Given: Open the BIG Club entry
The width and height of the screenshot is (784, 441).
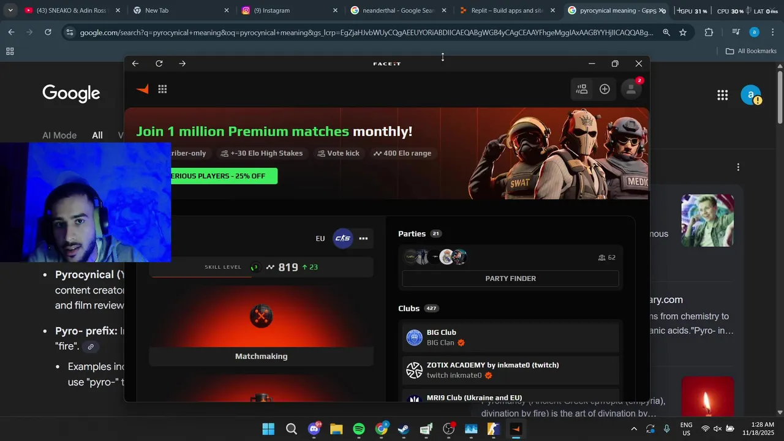Looking at the screenshot, I should [x=510, y=337].
